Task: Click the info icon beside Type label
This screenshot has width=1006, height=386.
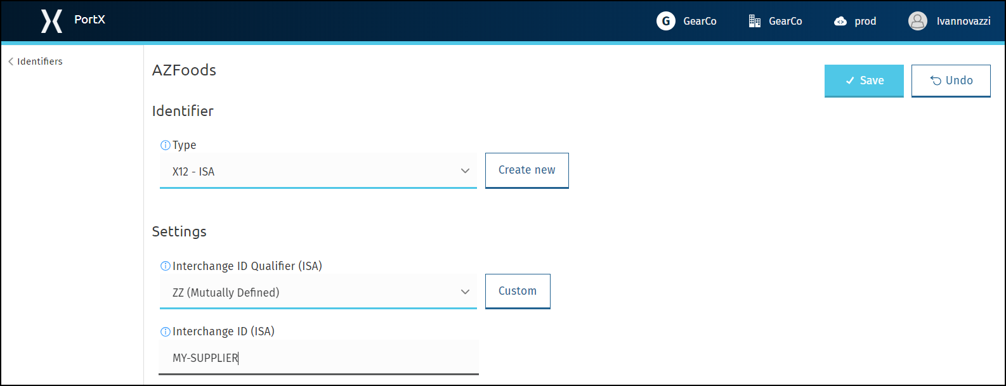Action: click(x=166, y=145)
